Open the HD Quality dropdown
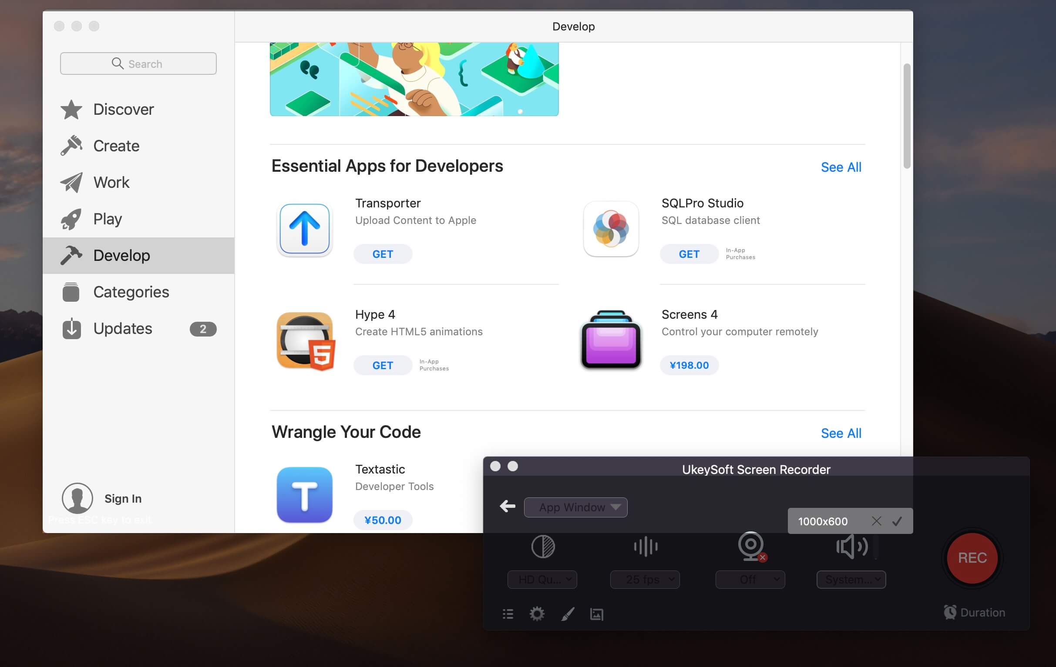Screen dimensions: 1056x667 (542, 580)
